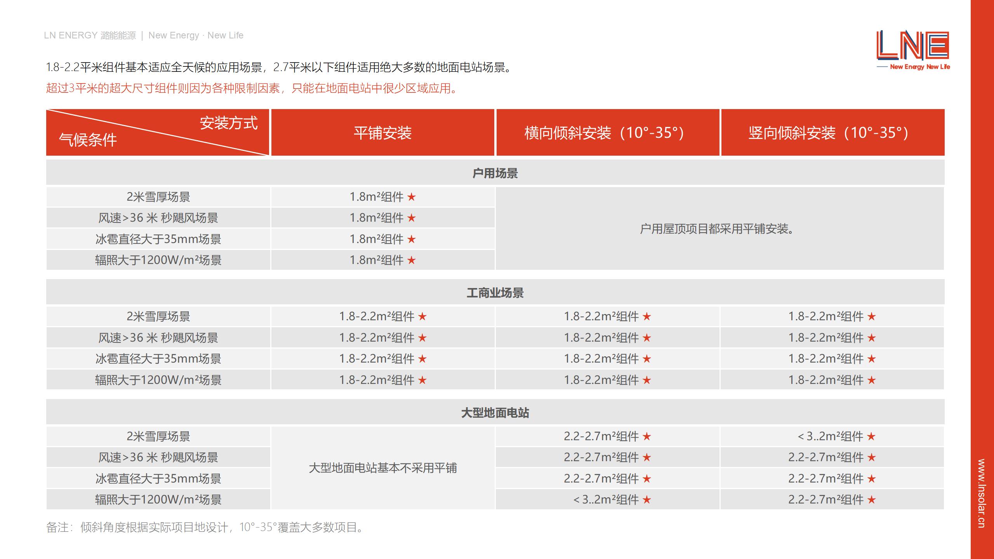Image resolution: width=994 pixels, height=559 pixels.
Task: Click the '户用场景' section heading
Action: coord(495,173)
